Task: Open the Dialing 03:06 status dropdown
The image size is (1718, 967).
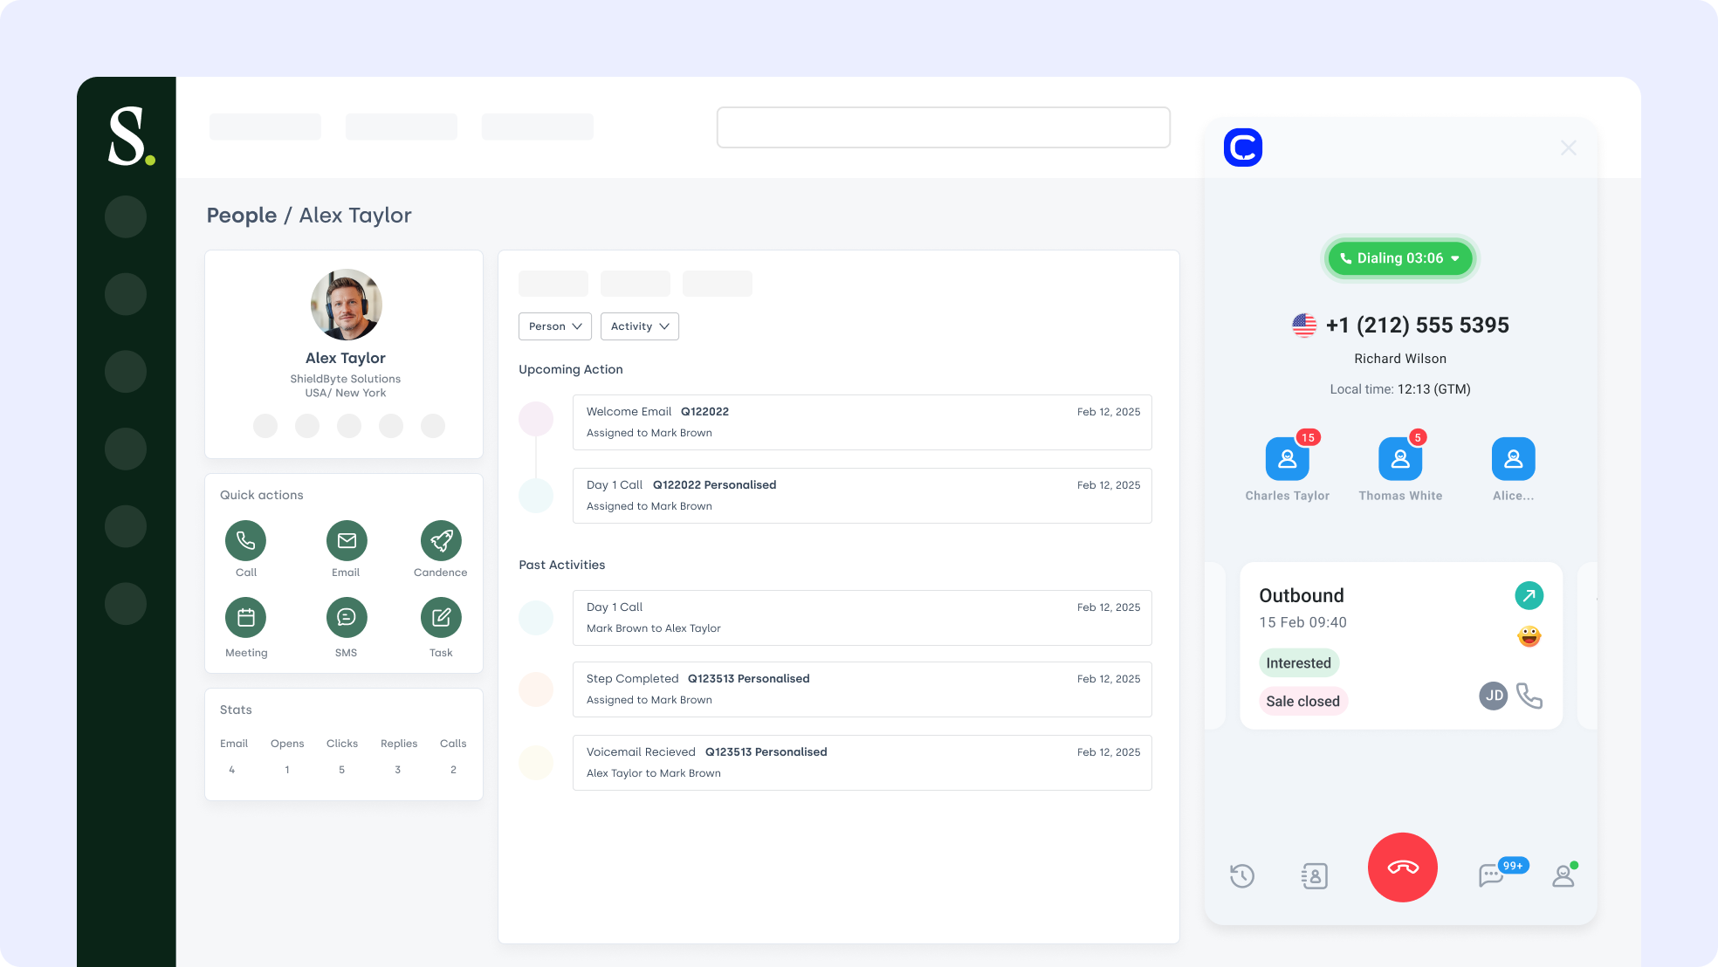Action: 1399,258
